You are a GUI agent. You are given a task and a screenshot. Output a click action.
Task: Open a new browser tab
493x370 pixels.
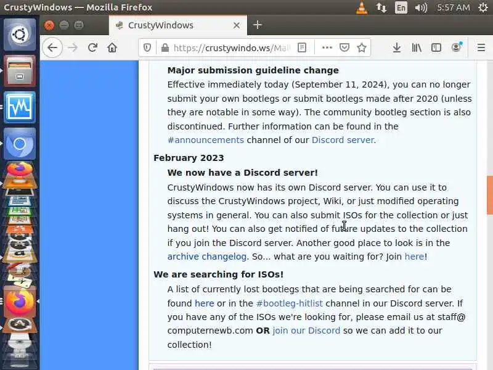click(x=257, y=25)
